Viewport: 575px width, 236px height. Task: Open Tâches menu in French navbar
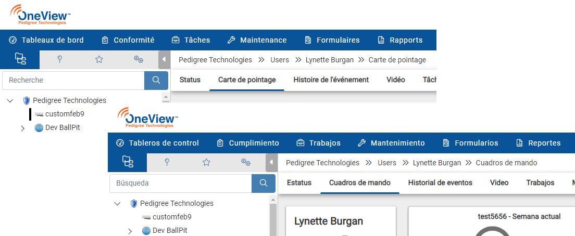click(191, 40)
